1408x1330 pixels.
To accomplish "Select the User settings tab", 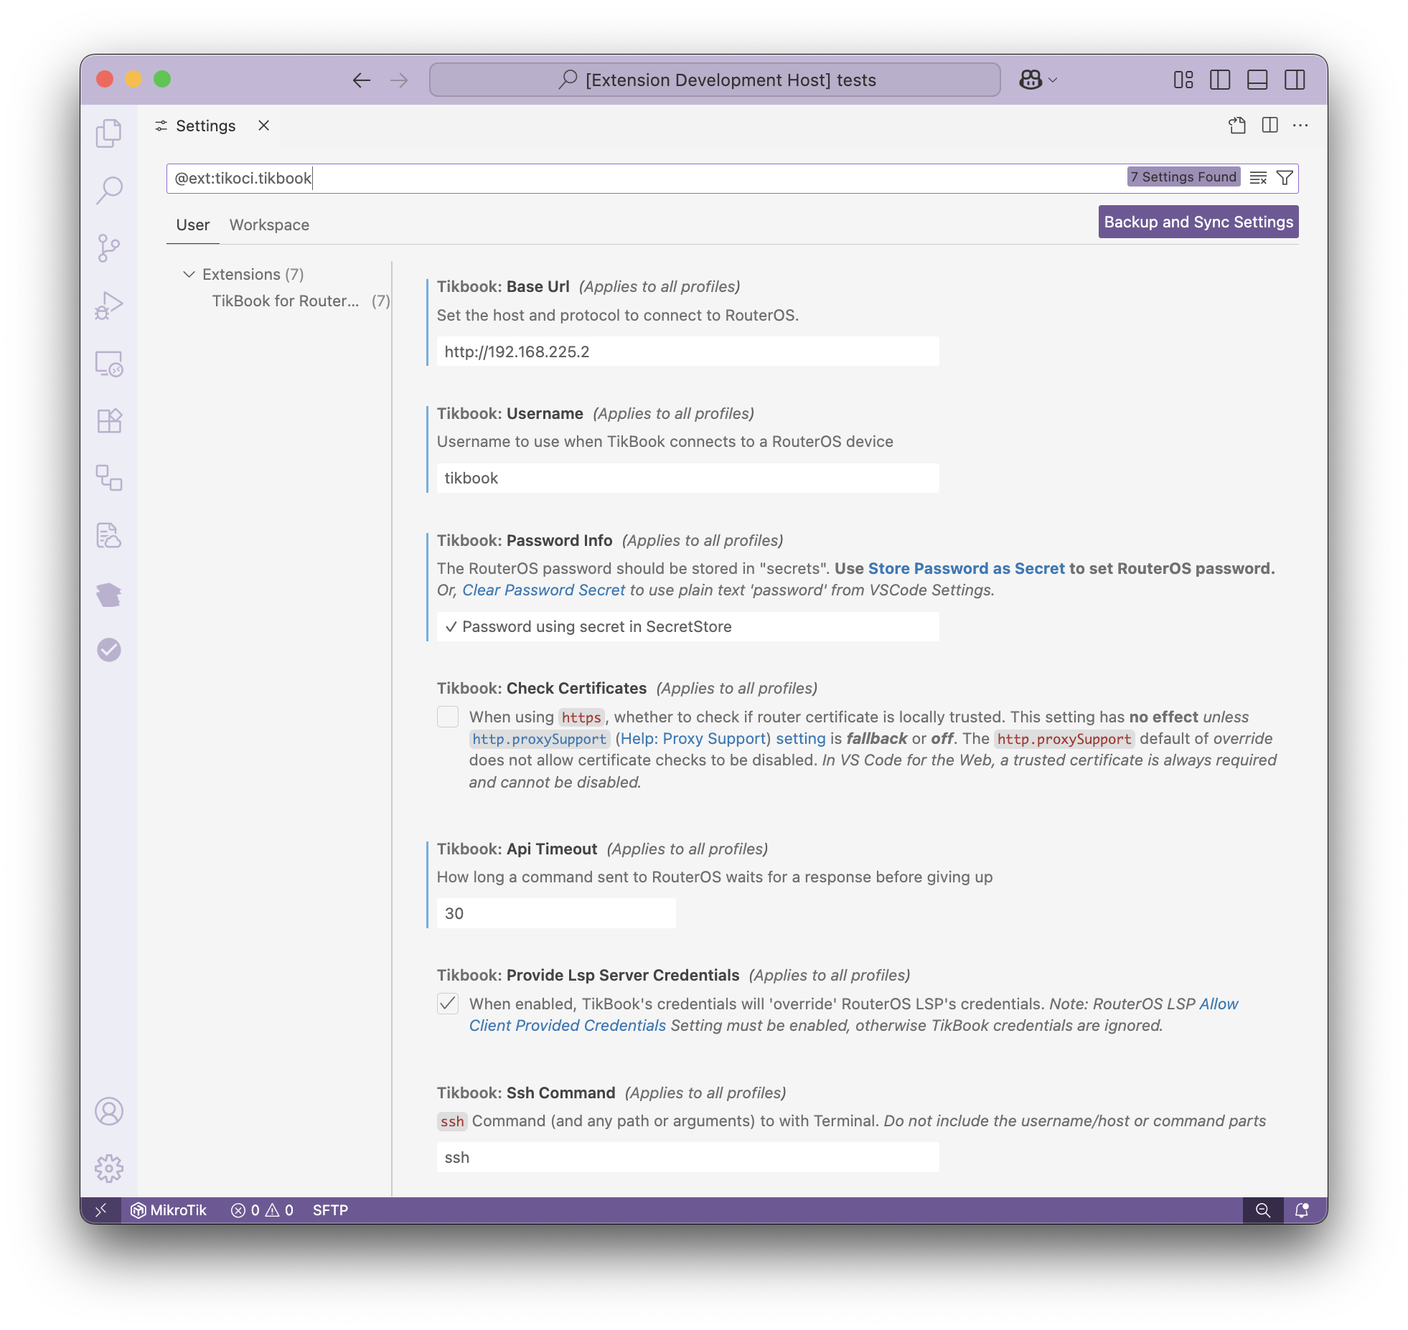I will [x=192, y=225].
